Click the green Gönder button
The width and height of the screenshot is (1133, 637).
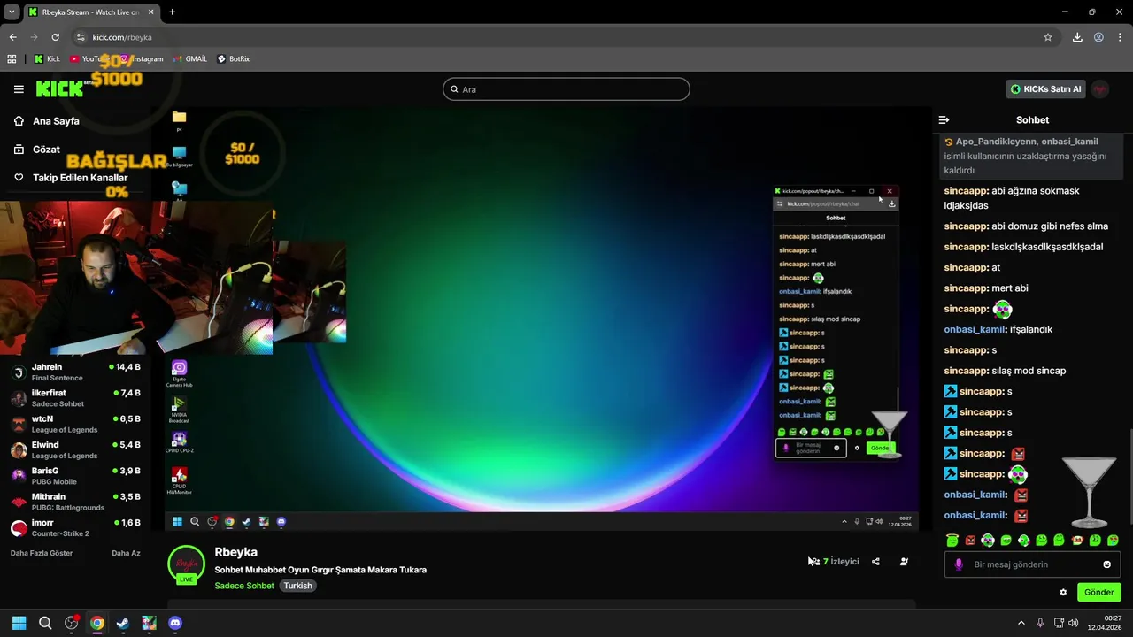pos(1098,592)
